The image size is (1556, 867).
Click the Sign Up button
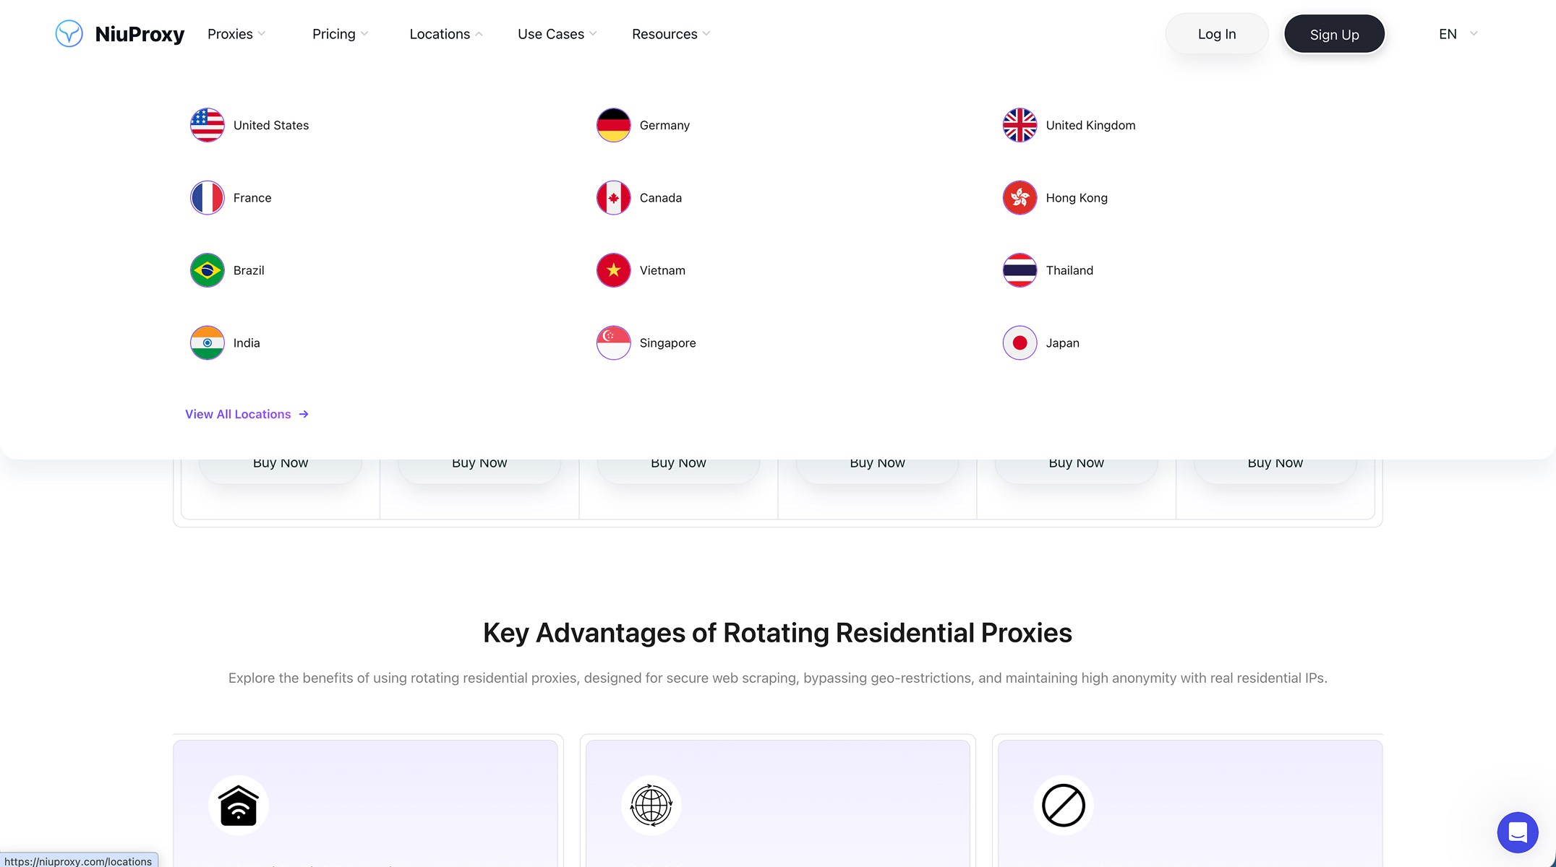click(x=1334, y=34)
